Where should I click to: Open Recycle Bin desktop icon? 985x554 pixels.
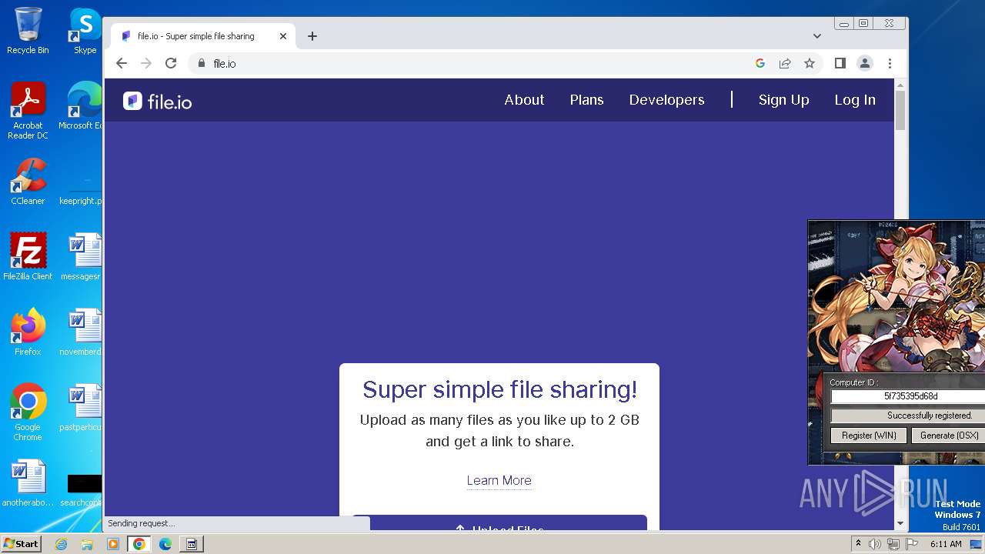[28, 31]
